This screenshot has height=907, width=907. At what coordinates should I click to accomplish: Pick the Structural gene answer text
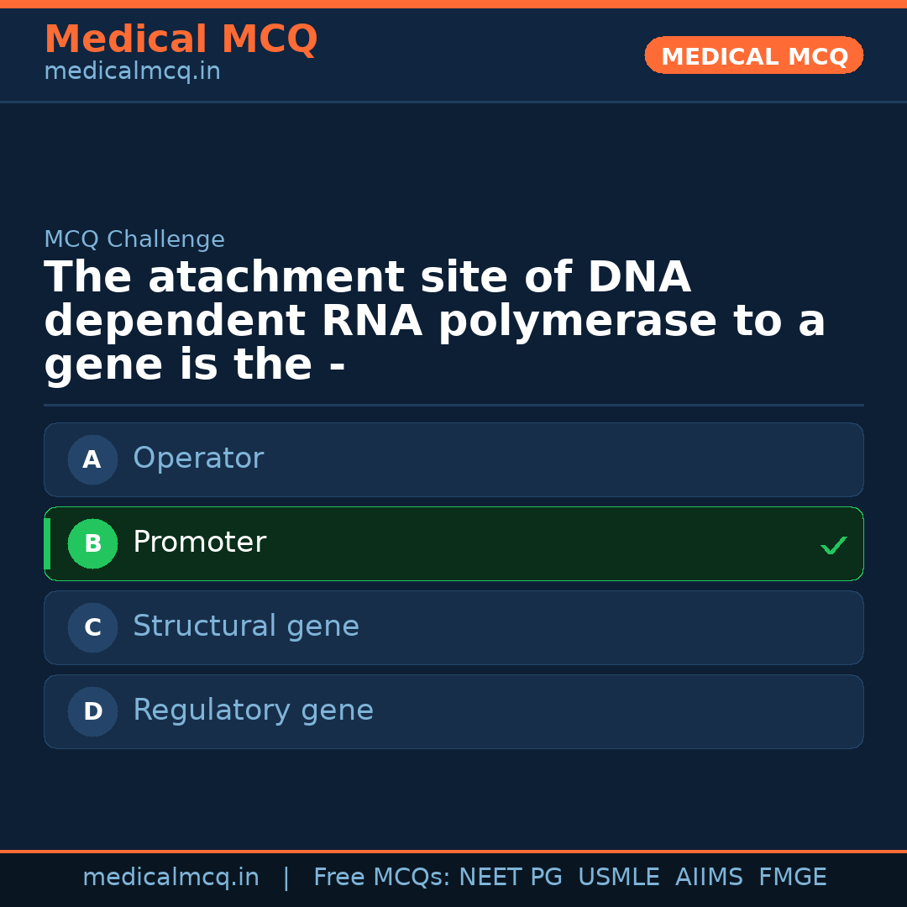click(246, 627)
